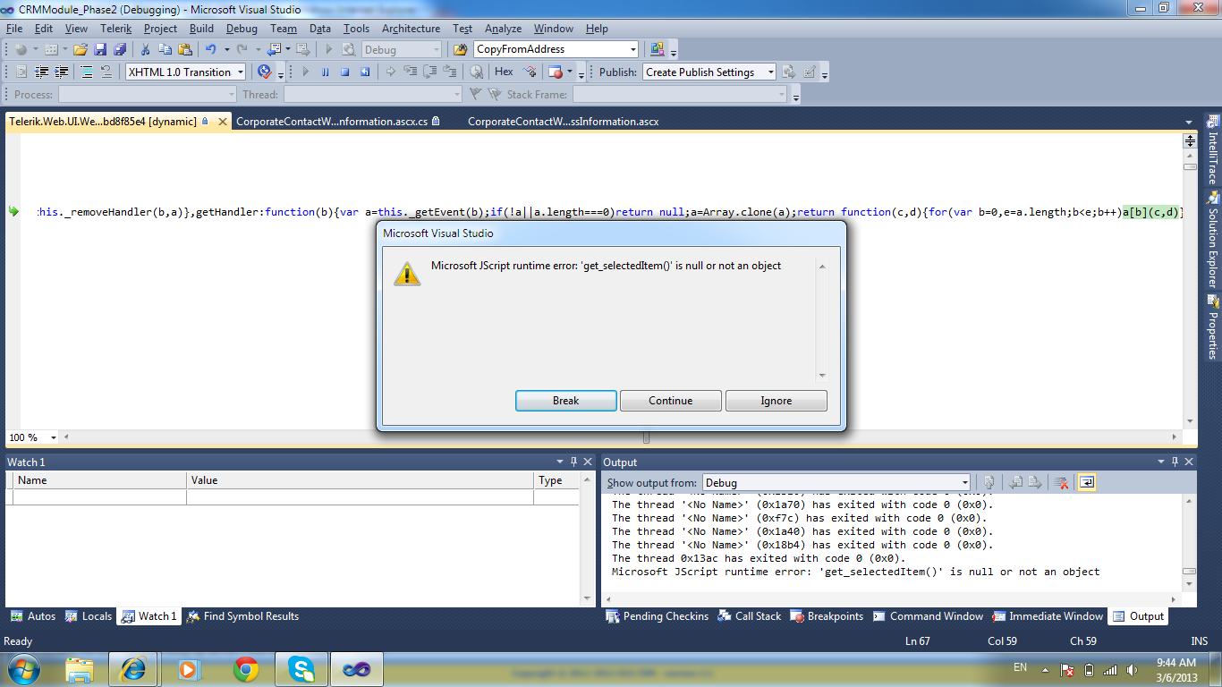Screen dimensions: 1222x687
Task: Toggle Hex display in debug toolbar
Action: (x=504, y=72)
